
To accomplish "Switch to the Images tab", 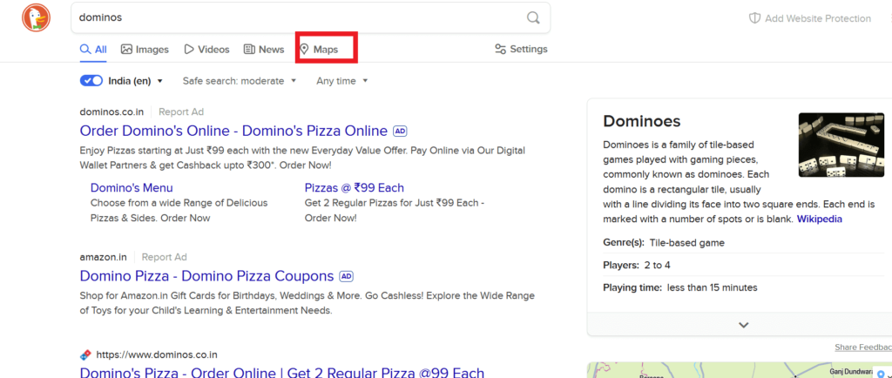I will (145, 50).
